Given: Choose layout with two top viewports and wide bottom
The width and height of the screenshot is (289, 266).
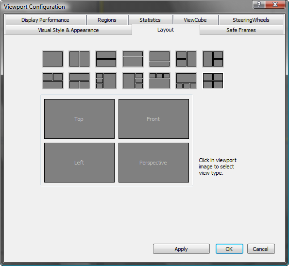Looking at the screenshot, I should [53, 81].
